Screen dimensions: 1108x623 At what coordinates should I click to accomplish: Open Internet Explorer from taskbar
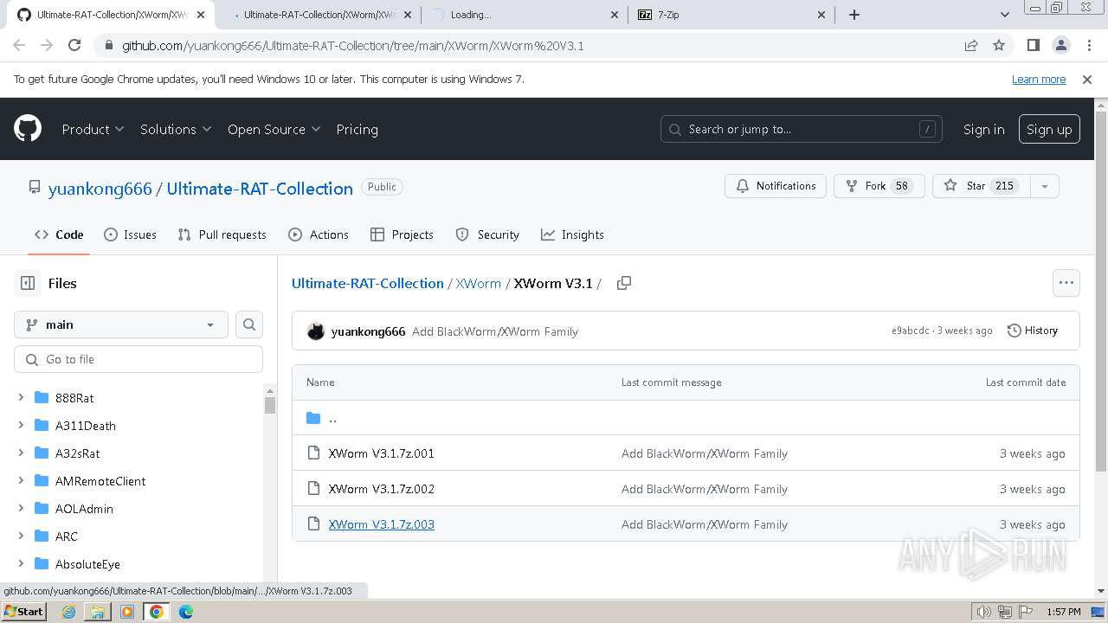point(68,612)
